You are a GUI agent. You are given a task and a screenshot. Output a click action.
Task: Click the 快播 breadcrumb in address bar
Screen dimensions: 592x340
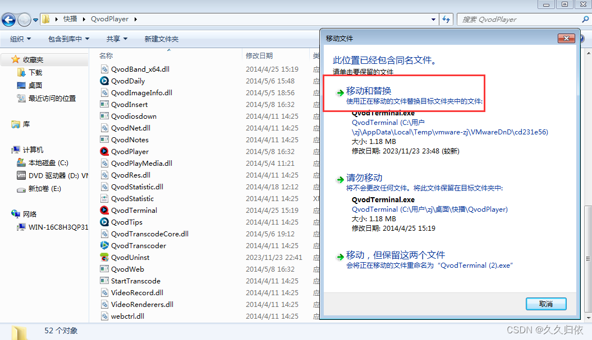(x=70, y=19)
